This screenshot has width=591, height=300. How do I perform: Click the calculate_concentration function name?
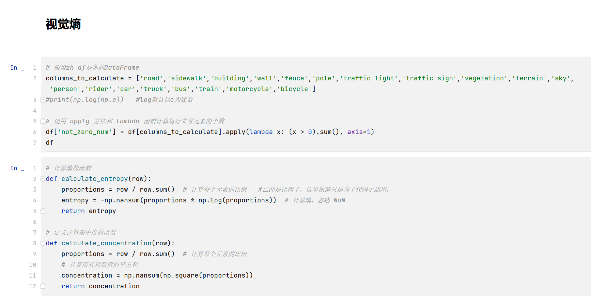106,243
